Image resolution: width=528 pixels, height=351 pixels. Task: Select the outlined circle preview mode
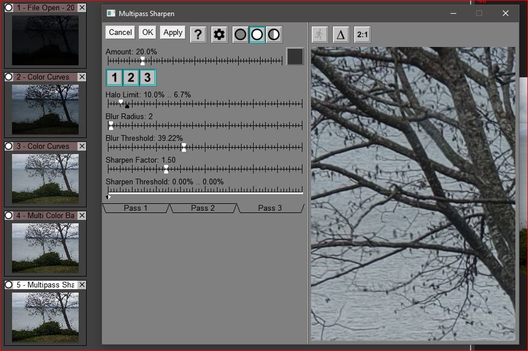coord(257,34)
